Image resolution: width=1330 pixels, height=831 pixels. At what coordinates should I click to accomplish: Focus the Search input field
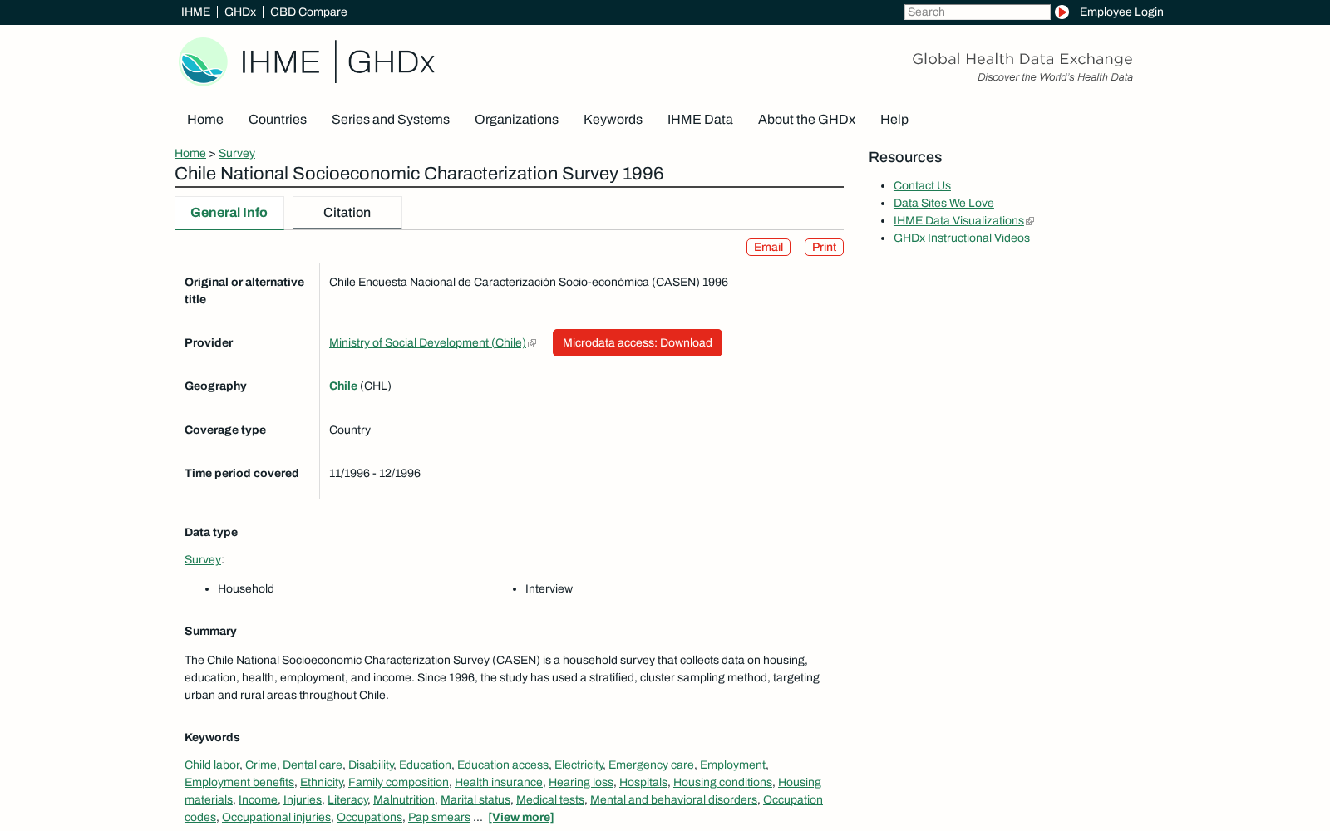977,12
